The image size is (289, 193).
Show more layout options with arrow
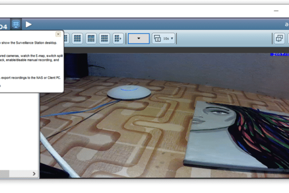[118, 39]
